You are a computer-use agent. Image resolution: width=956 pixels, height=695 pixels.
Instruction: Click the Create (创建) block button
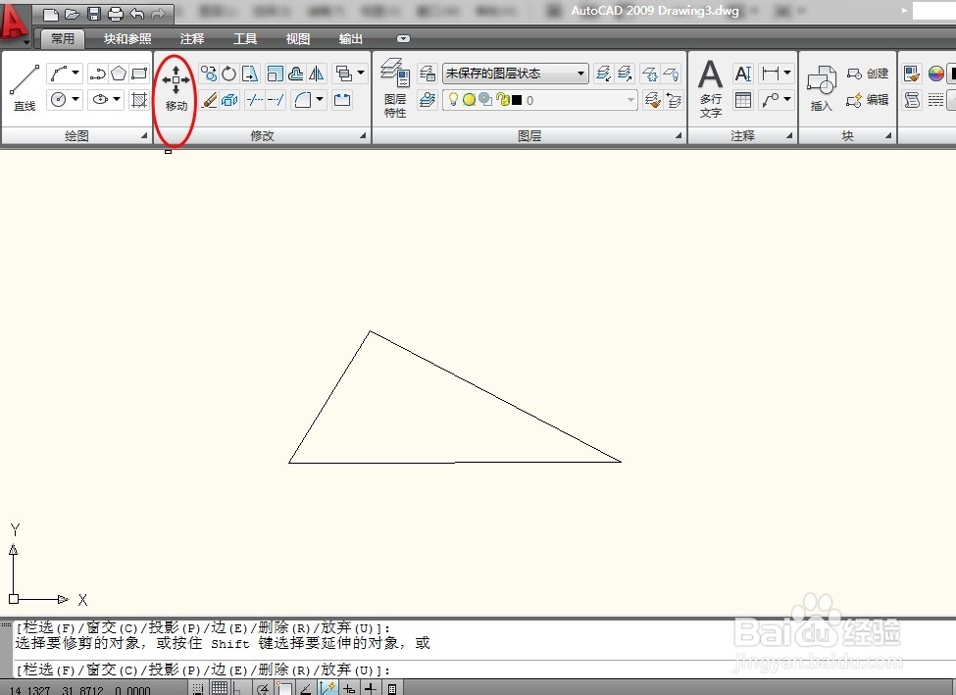[x=867, y=72]
